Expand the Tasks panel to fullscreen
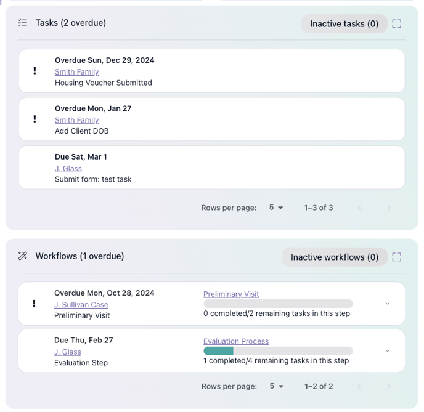The height and width of the screenshot is (412, 424). coord(397,23)
